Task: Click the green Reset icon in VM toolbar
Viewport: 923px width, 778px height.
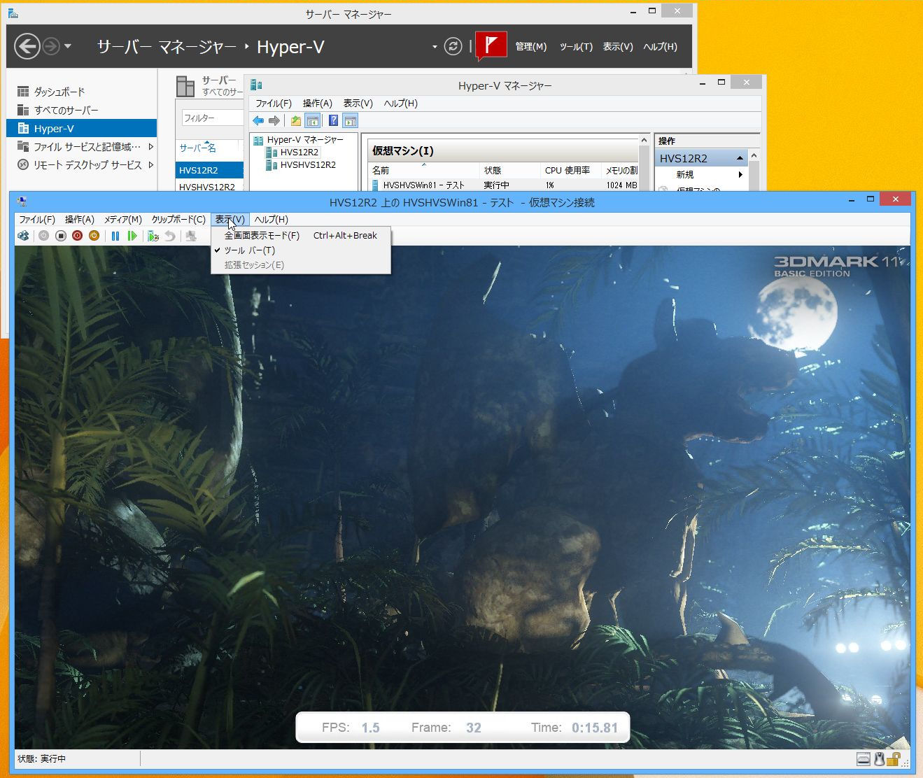Action: coord(132,236)
